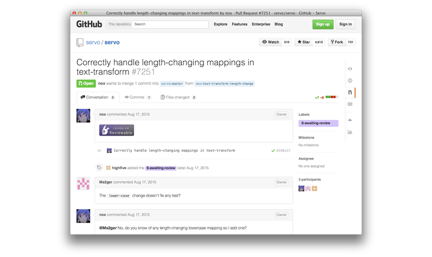Open the Blog menu link

pos(279,24)
